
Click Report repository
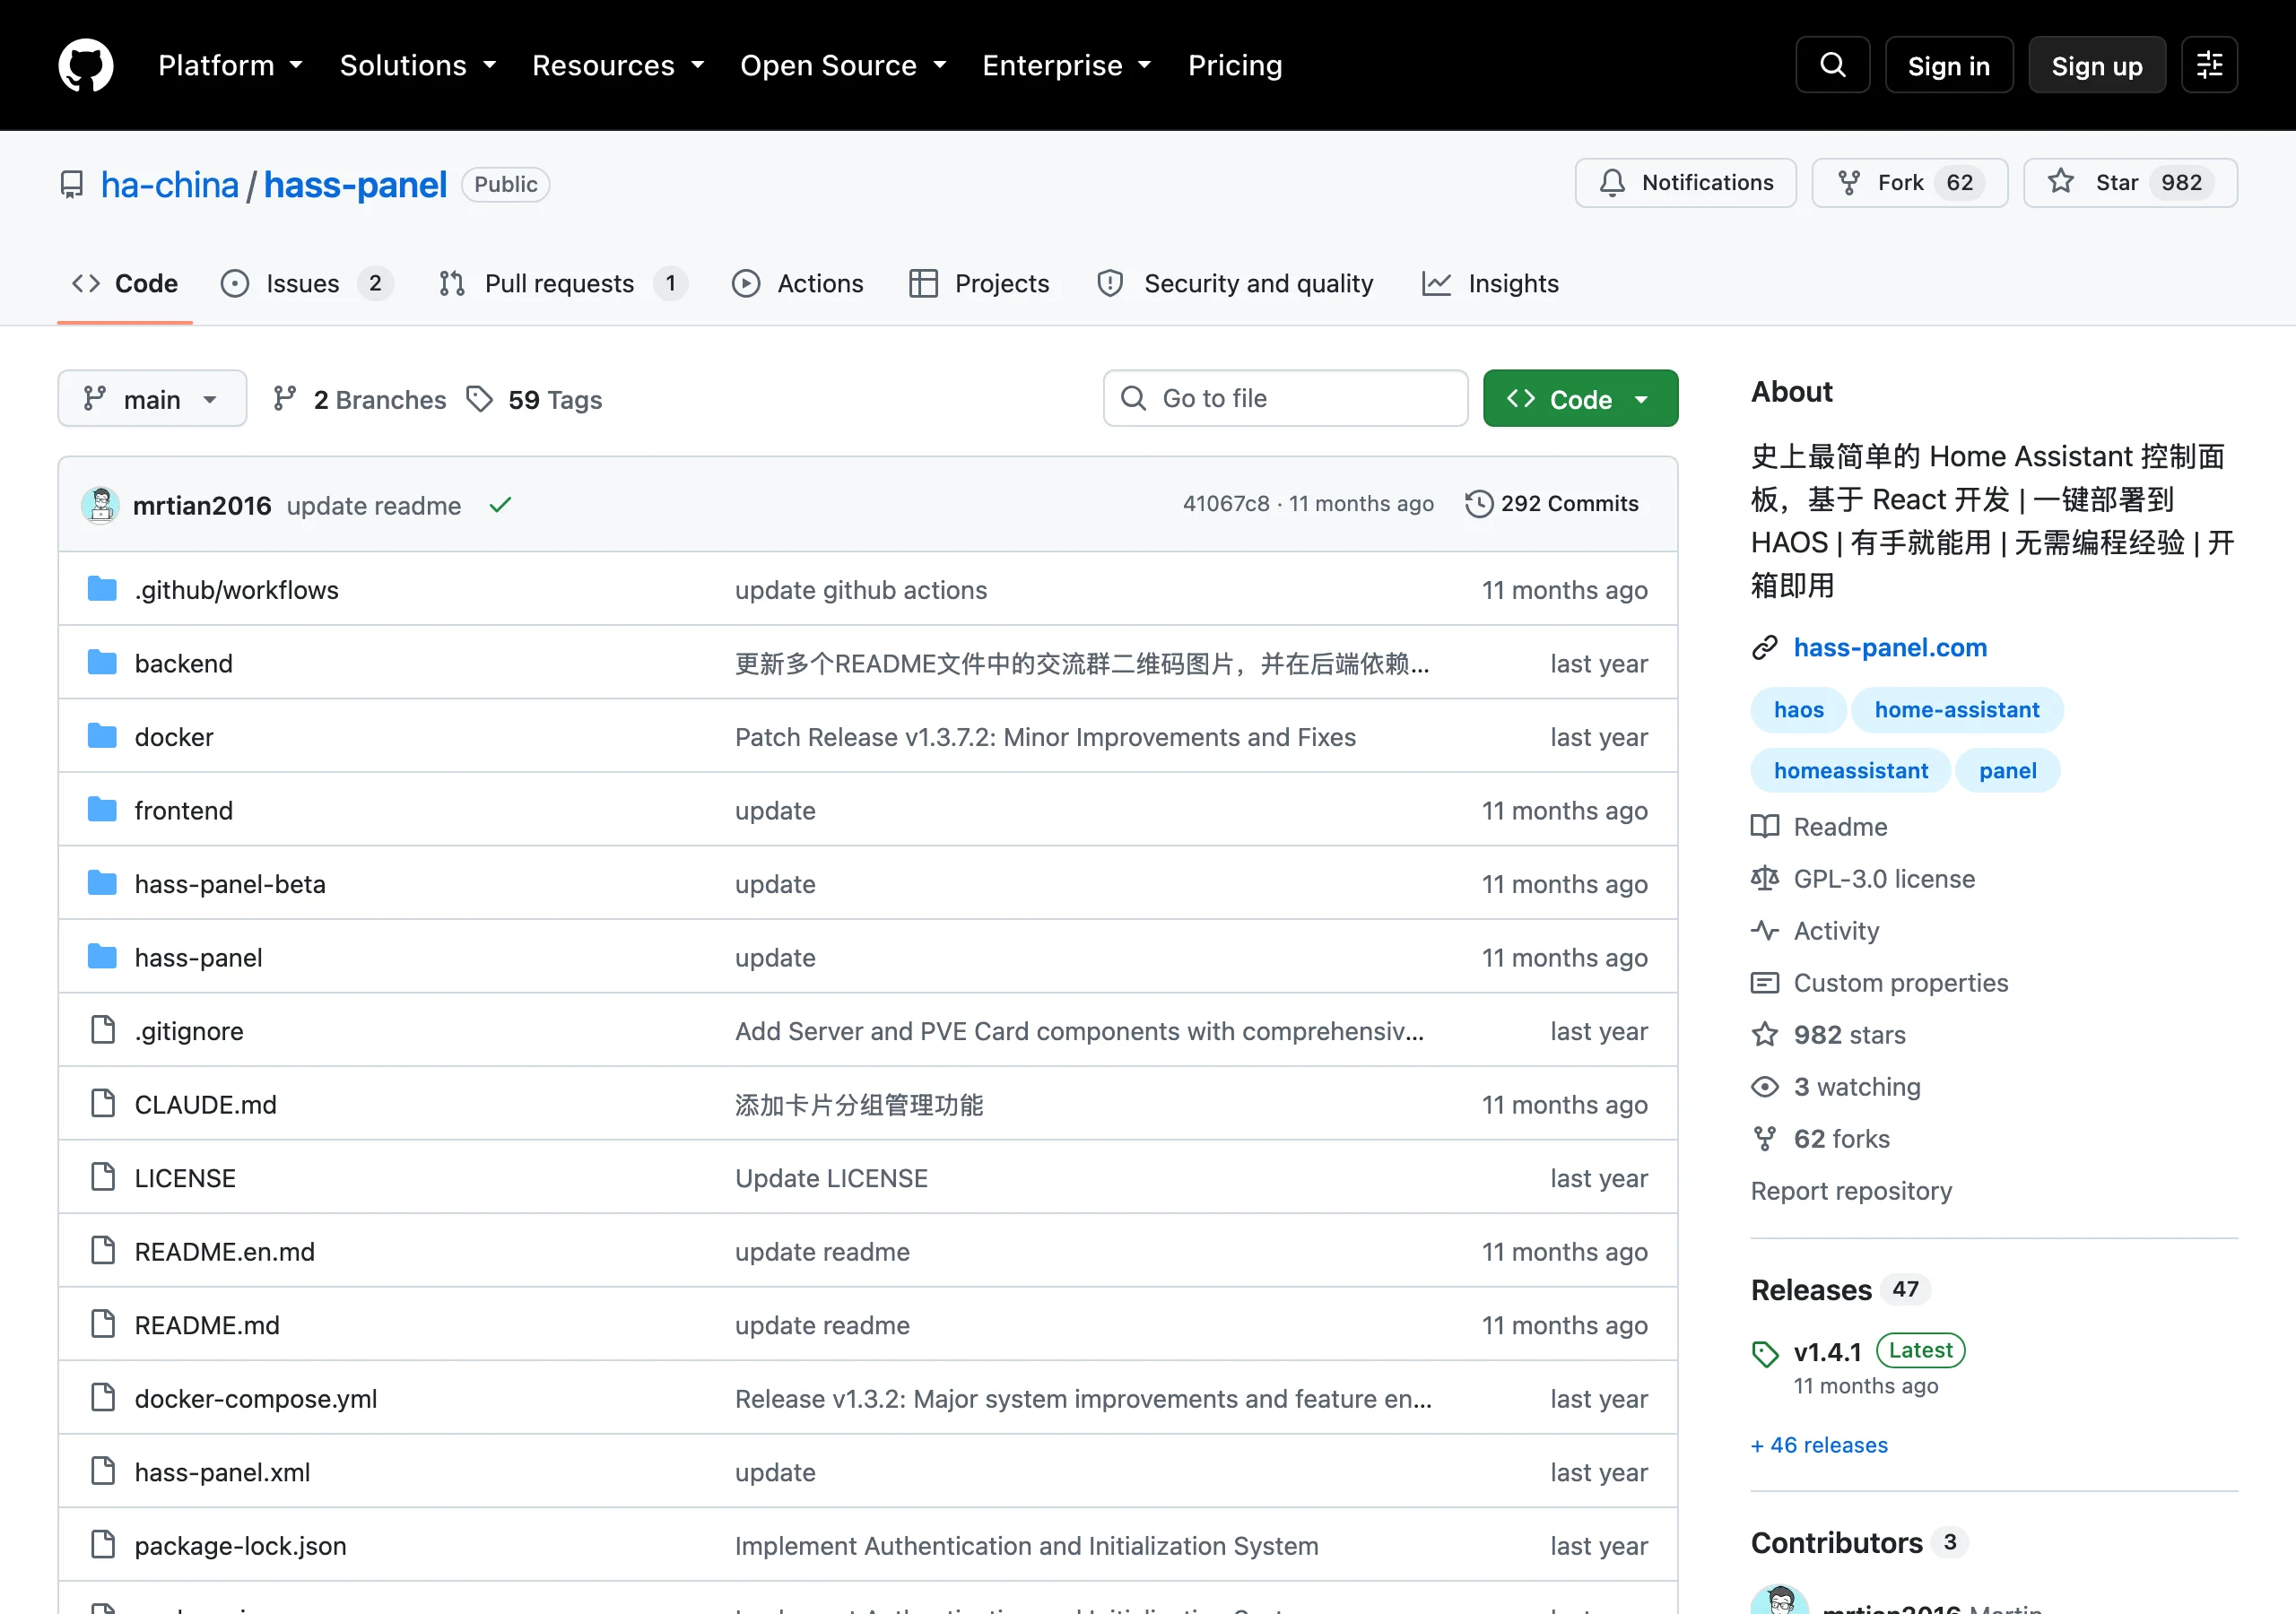click(x=1851, y=1191)
